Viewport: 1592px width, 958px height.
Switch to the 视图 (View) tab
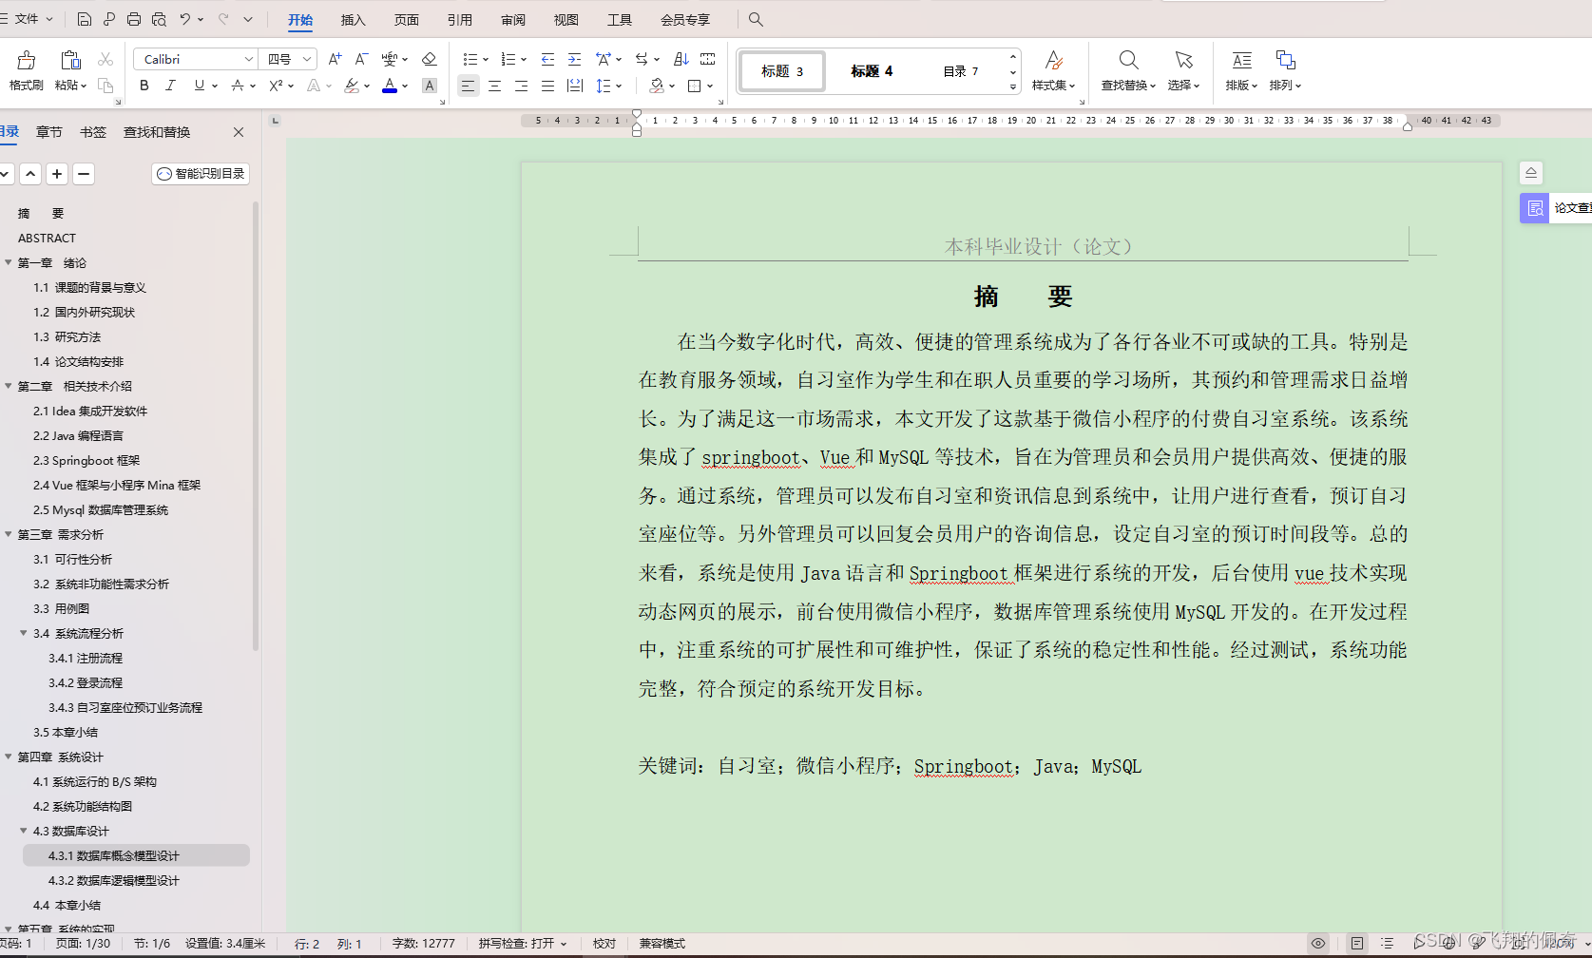click(x=566, y=20)
